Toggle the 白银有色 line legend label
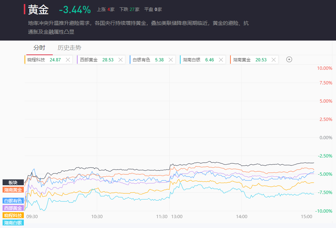The height and width of the screenshot is (228, 336). (x=13, y=201)
